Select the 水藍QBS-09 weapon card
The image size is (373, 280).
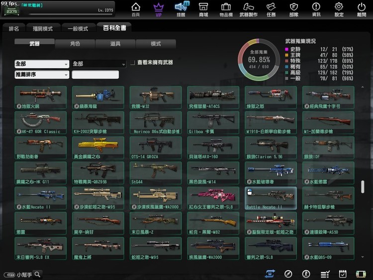328,248
